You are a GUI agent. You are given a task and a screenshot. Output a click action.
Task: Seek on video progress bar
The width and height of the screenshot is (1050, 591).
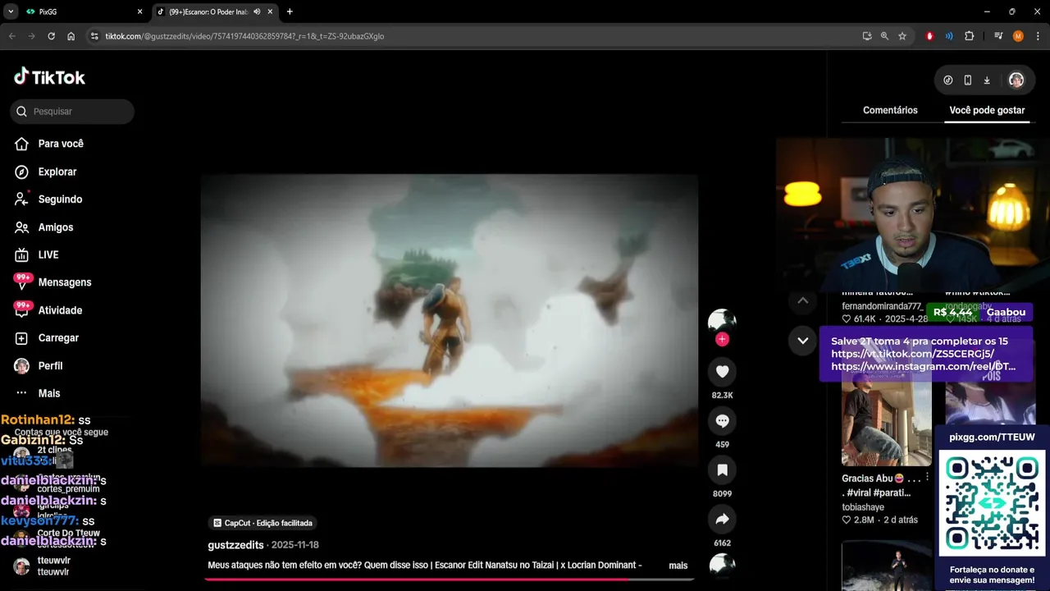(449, 580)
